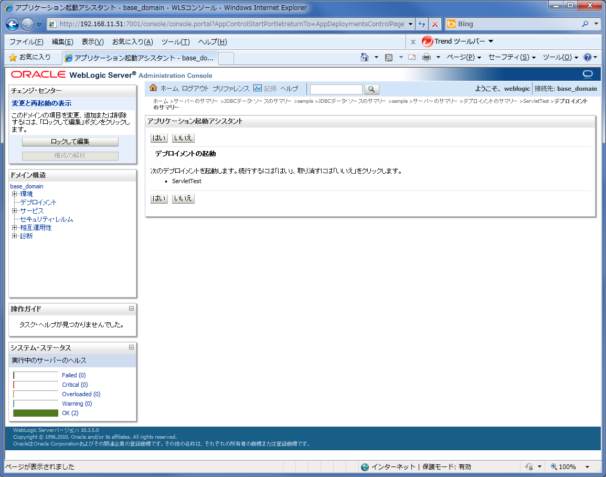This screenshot has width=606, height=477.
Task: Click the Bing search magnifier icon
Action: pyautogui.click(x=585, y=24)
